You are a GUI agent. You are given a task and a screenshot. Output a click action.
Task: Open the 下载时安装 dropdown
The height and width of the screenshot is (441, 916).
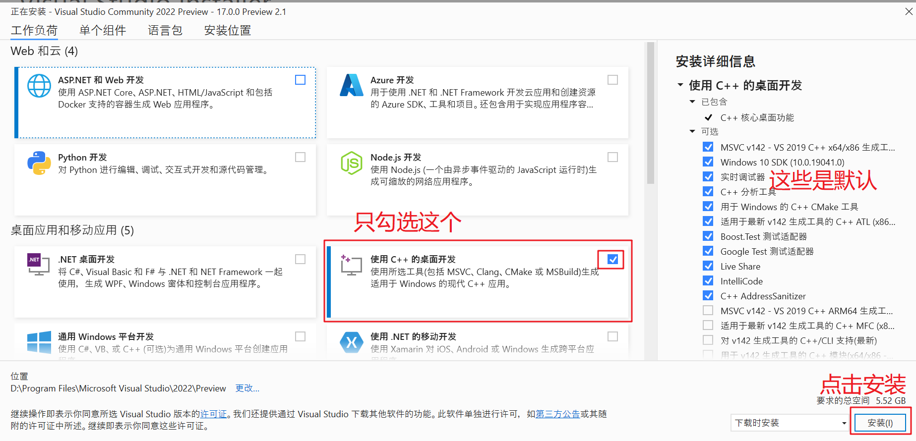[x=789, y=423]
